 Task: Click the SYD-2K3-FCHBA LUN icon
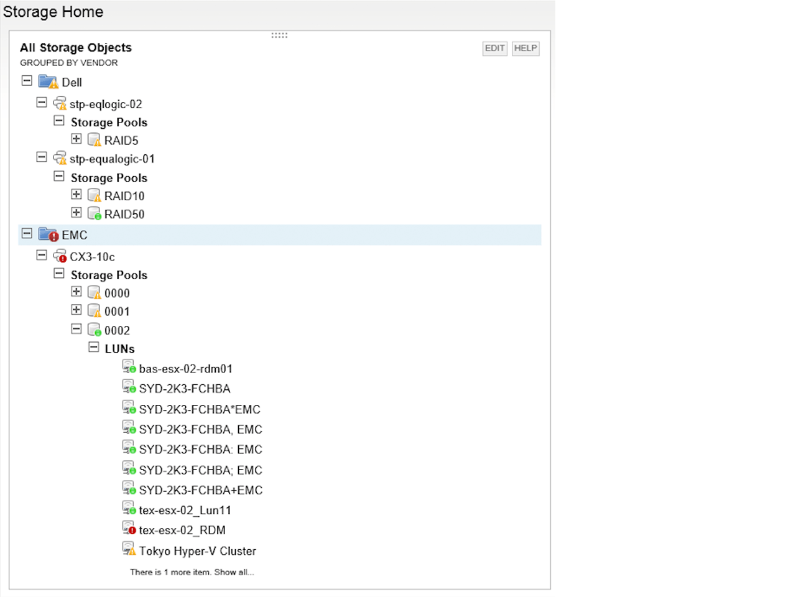point(129,387)
